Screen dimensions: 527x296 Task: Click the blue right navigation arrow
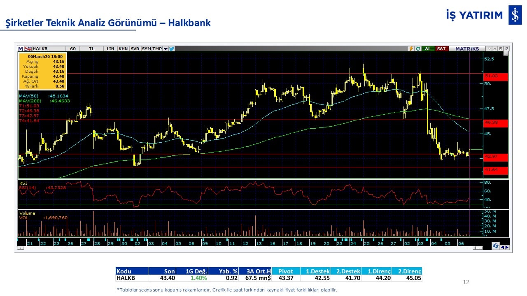coord(507,247)
